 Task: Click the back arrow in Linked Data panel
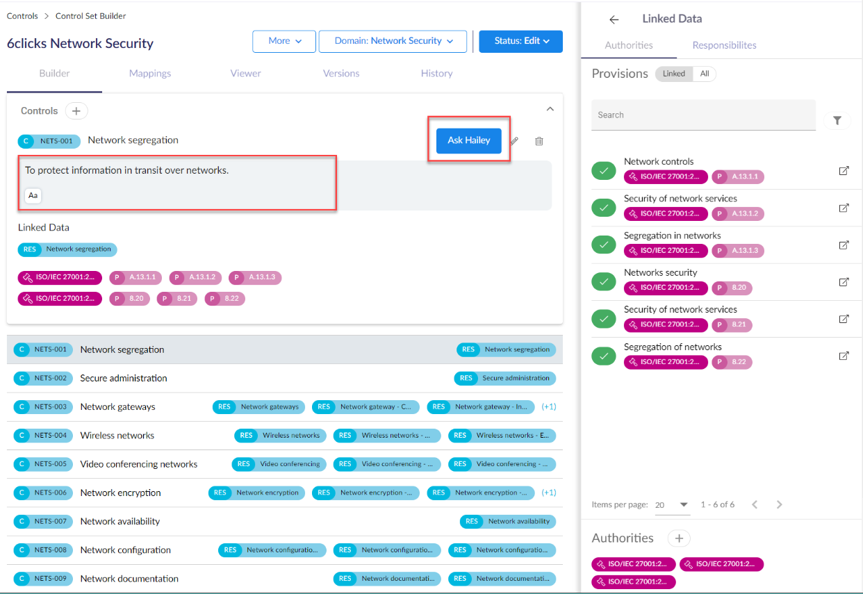(x=614, y=19)
